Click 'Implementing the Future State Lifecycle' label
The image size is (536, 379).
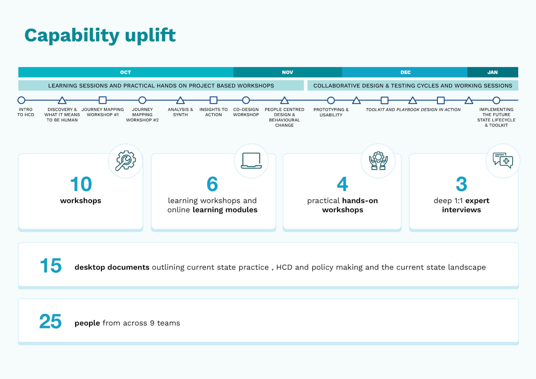tap(496, 117)
